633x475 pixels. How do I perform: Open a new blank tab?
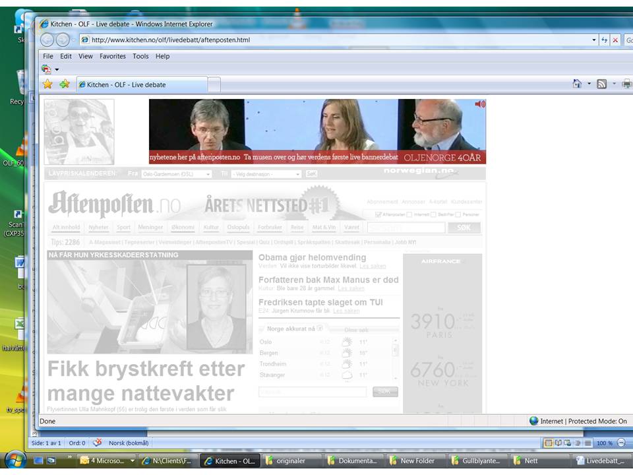click(x=214, y=84)
